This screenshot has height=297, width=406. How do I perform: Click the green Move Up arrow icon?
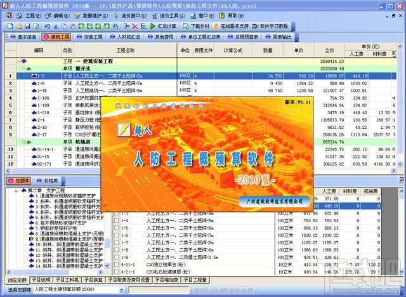pyautogui.click(x=81, y=26)
